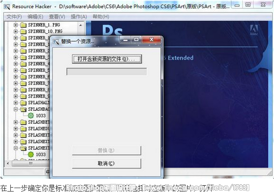274x196 pixels.
Task: Click the SPINNER_2 folder icon
Action: click(23, 51)
